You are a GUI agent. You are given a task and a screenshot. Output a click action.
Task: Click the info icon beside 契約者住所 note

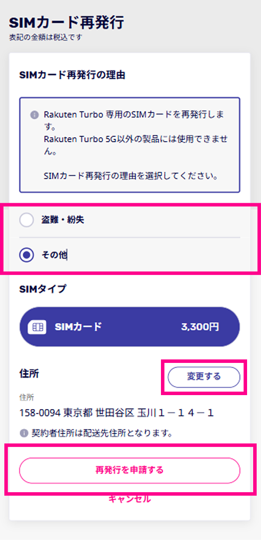[x=24, y=433]
